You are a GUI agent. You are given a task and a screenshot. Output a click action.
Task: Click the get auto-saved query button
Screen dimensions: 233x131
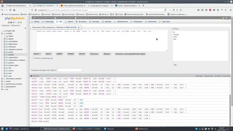tap(130, 54)
